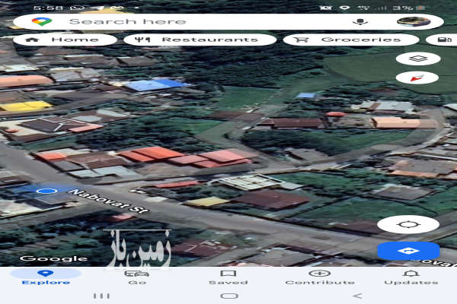
Task: Select the Home shortcut chip
Action: point(63,40)
